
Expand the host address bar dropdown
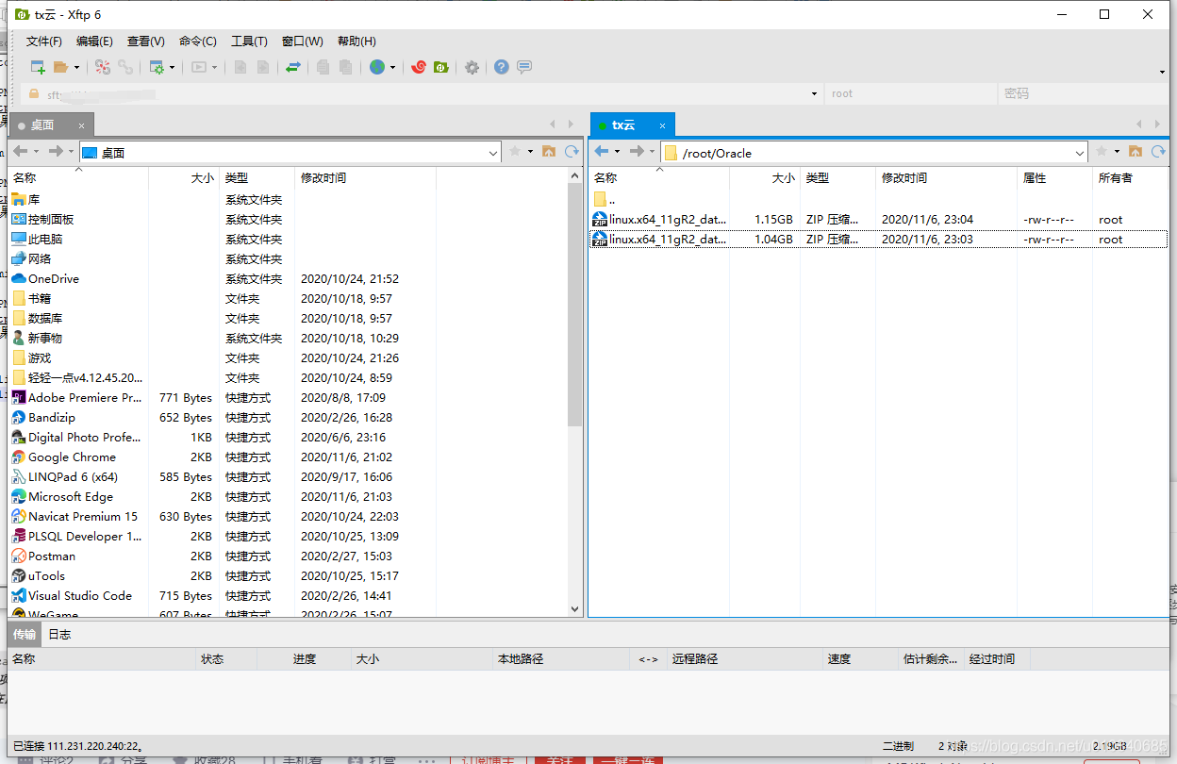tap(814, 94)
